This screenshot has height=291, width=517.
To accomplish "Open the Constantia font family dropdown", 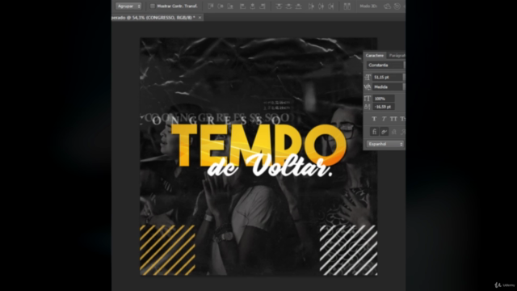I will [385, 65].
